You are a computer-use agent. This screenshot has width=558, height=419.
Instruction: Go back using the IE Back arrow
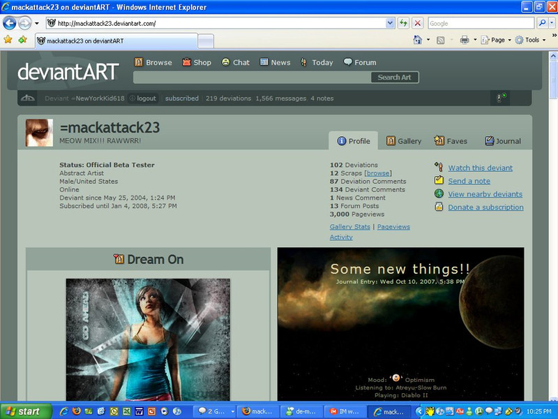click(x=9, y=24)
